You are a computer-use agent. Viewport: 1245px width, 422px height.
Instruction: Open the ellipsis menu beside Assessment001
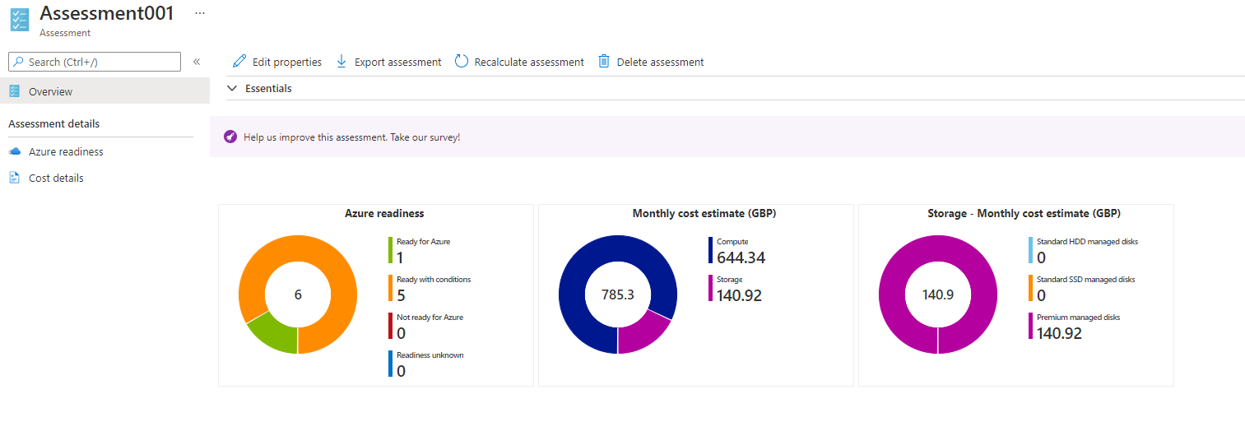[200, 13]
